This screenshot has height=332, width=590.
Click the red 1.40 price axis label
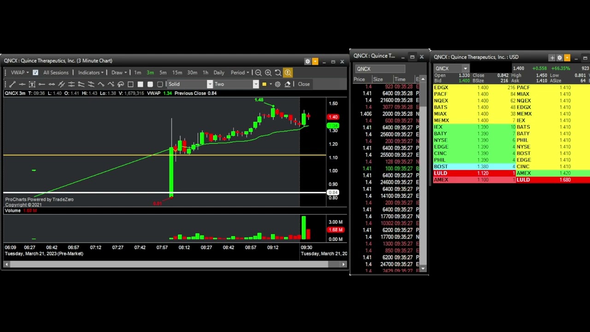pyautogui.click(x=333, y=117)
